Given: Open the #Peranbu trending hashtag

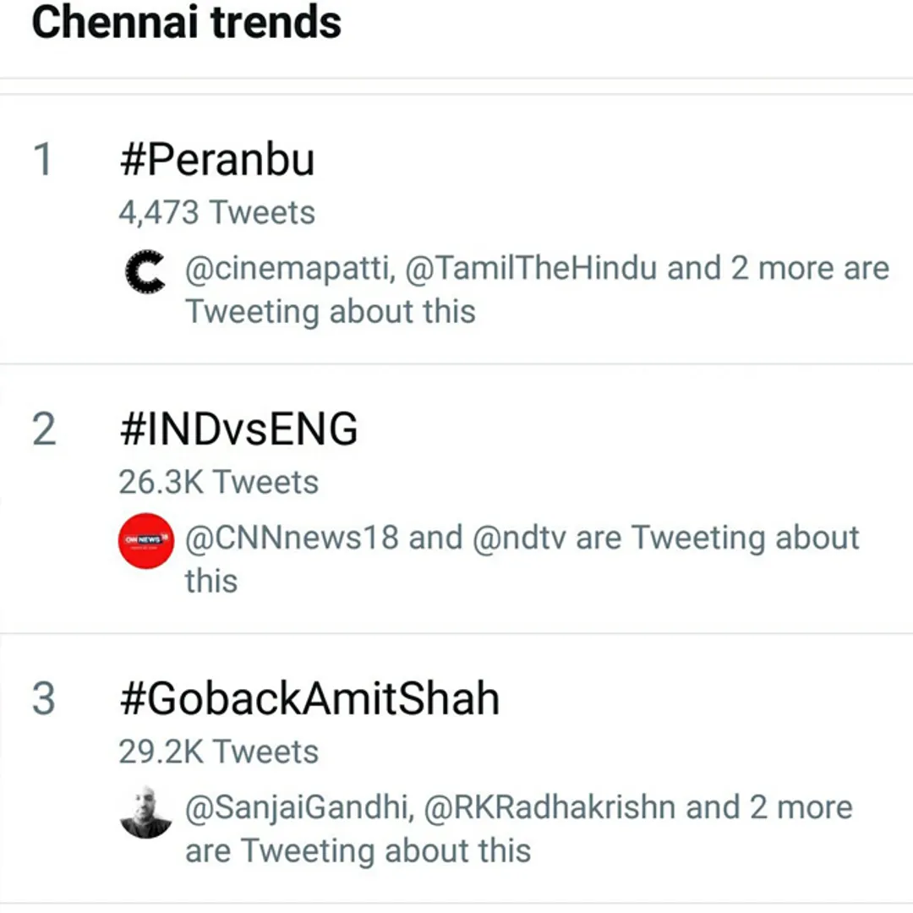Looking at the screenshot, I should (x=216, y=160).
